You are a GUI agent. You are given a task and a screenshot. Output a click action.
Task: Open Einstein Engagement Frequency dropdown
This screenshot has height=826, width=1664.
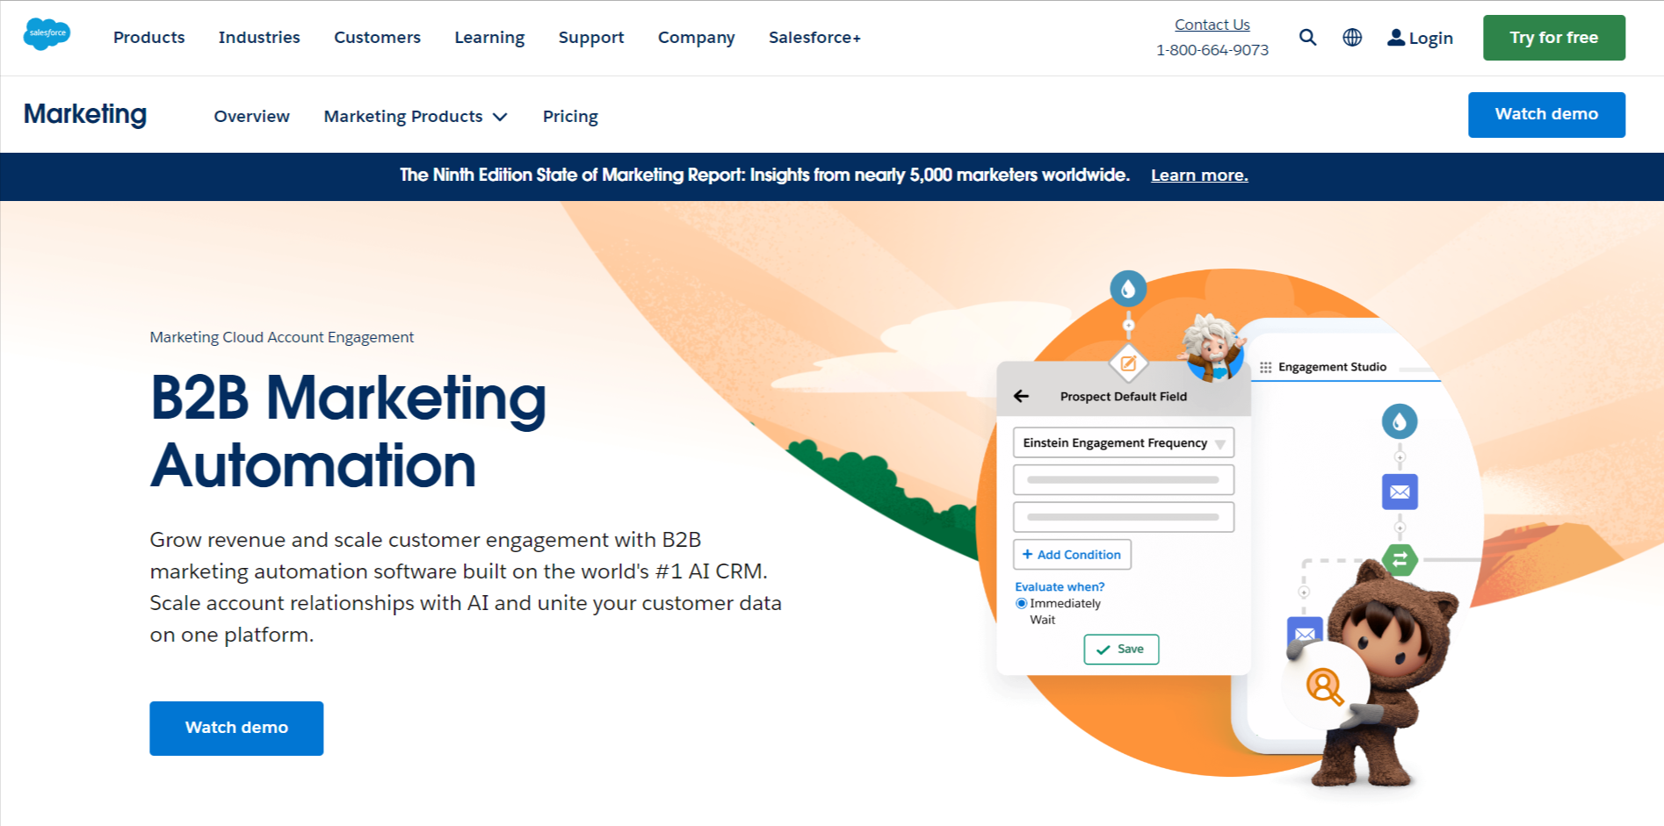[1123, 442]
